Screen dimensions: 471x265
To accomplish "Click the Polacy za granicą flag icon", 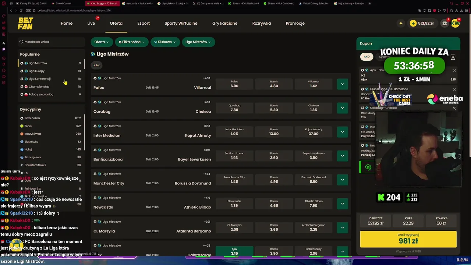I will pos(26,95).
